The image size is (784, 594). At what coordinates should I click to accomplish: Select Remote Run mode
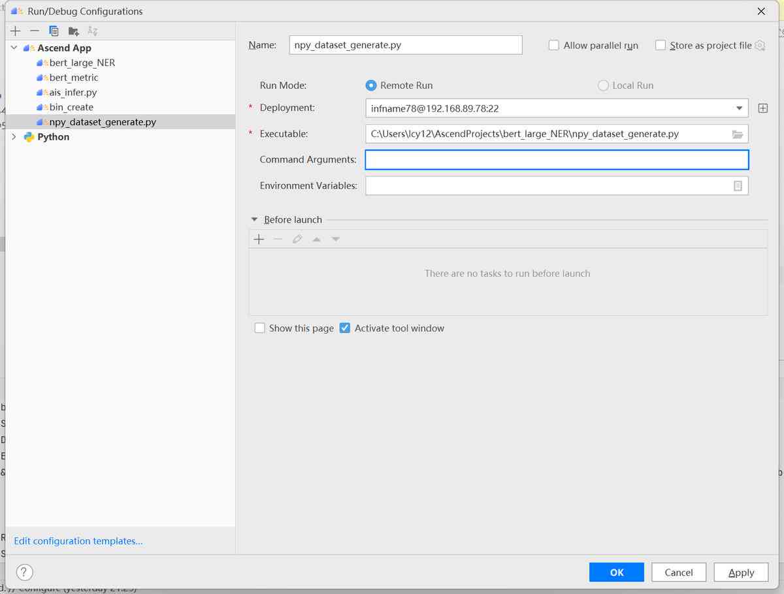pyautogui.click(x=371, y=86)
